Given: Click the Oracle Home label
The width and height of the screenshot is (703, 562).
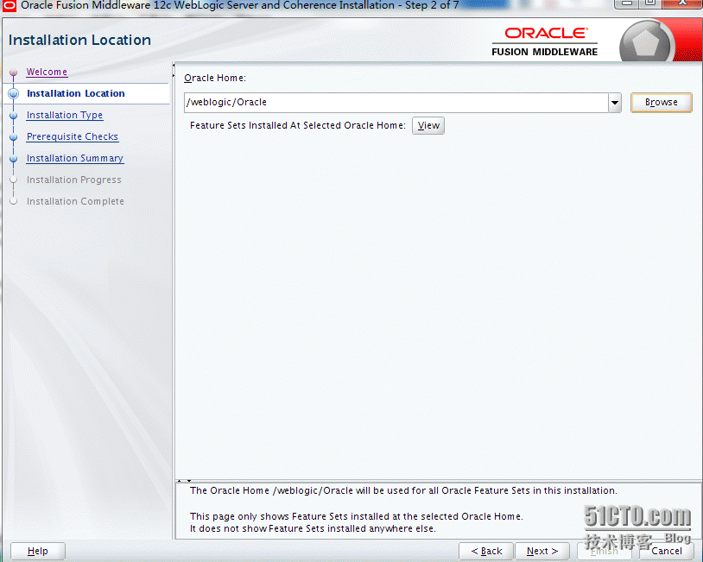Looking at the screenshot, I should (215, 78).
